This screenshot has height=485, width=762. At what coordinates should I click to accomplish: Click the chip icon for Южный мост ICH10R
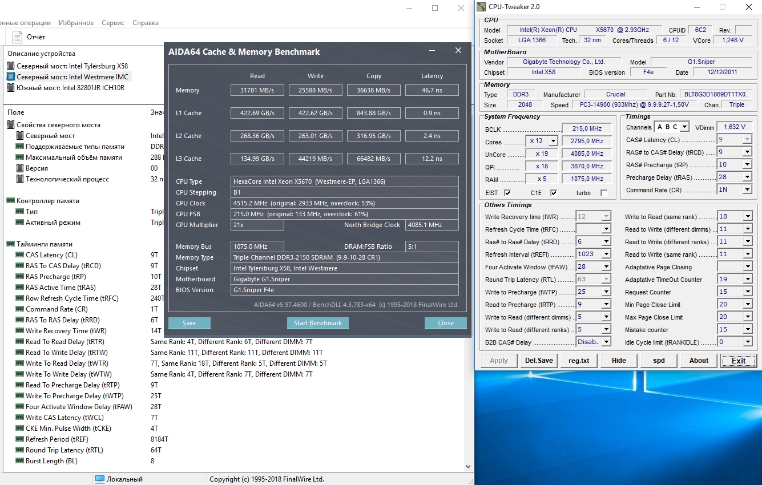[x=11, y=87]
